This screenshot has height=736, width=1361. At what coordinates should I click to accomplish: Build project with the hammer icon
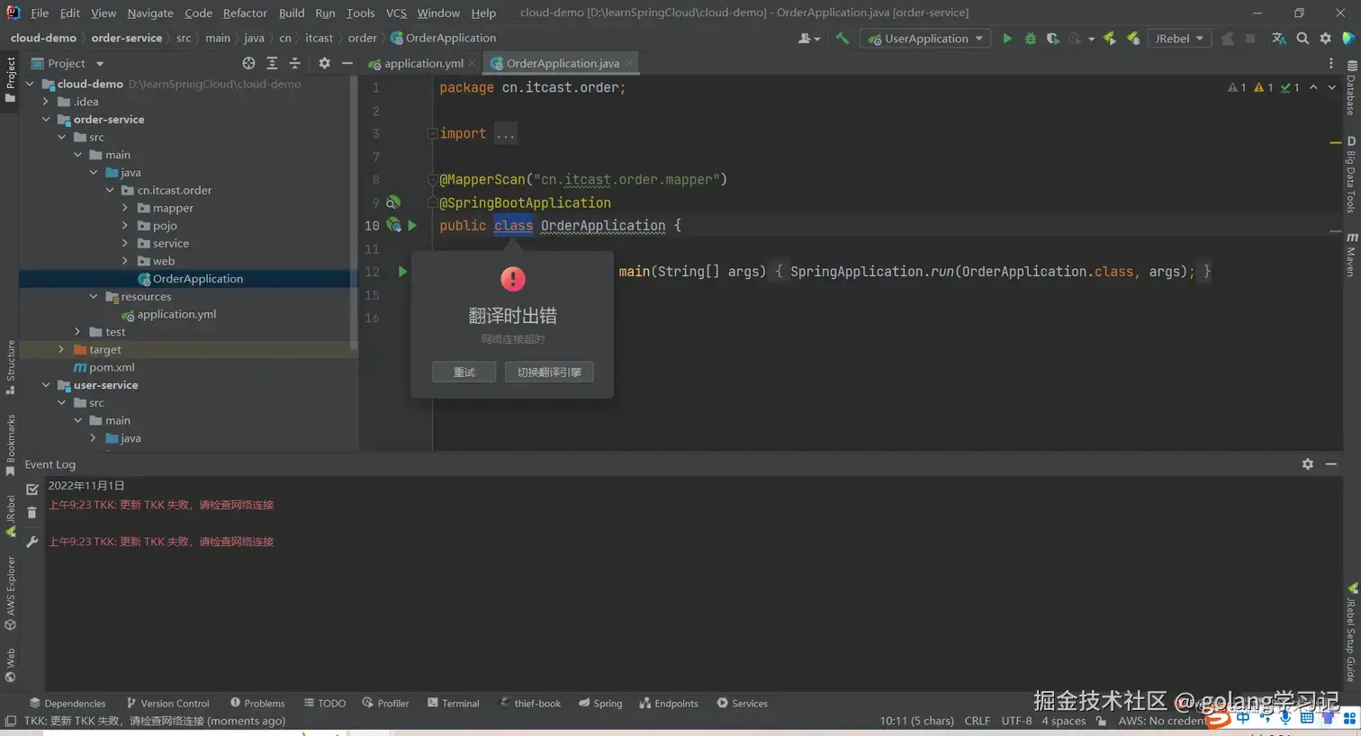(843, 38)
